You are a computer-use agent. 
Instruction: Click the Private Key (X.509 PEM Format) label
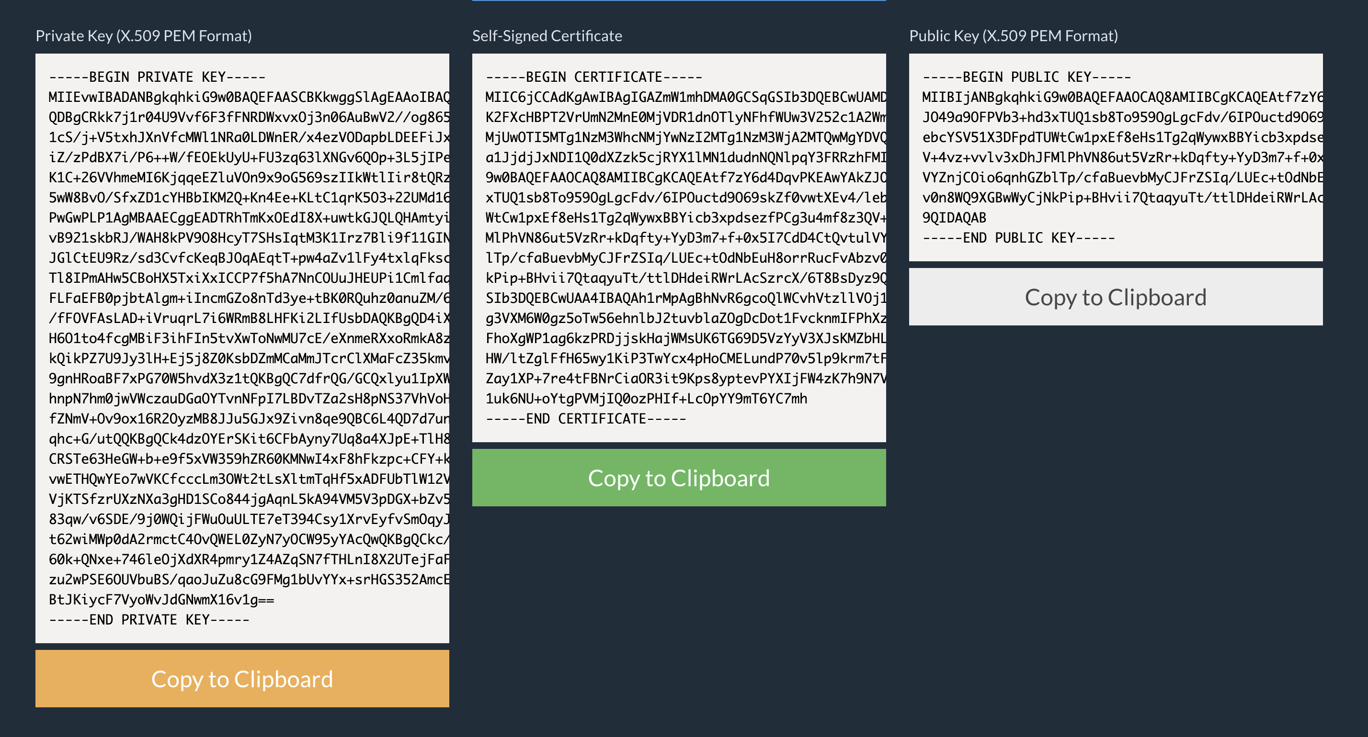click(143, 35)
